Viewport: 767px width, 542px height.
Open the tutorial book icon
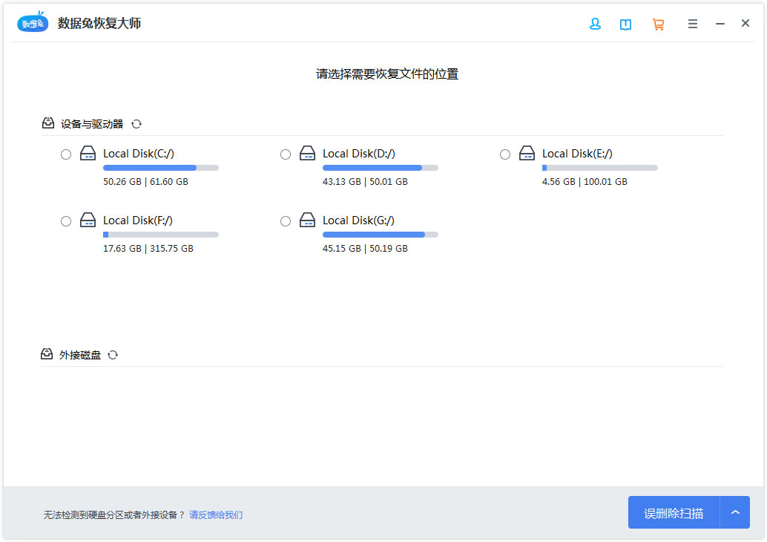(626, 24)
